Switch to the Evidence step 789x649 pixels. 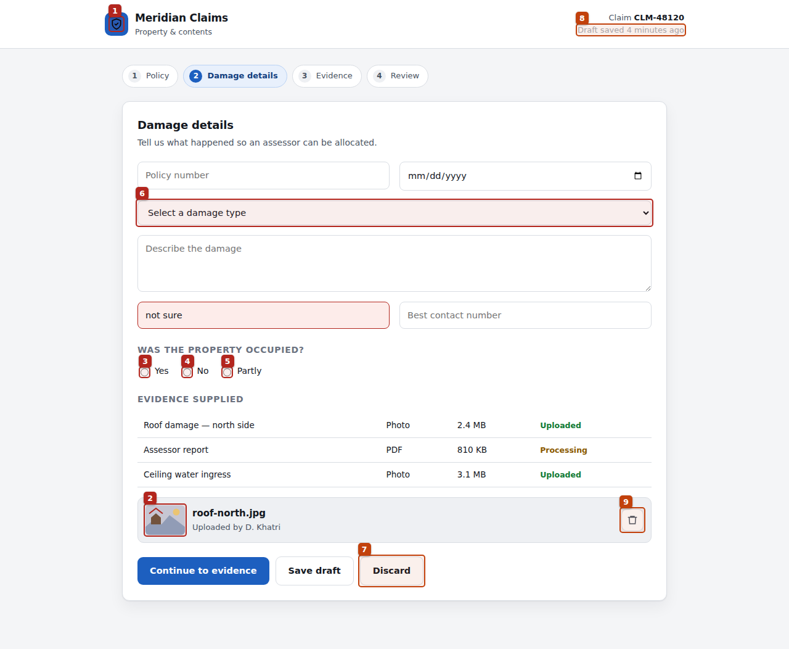click(x=327, y=76)
